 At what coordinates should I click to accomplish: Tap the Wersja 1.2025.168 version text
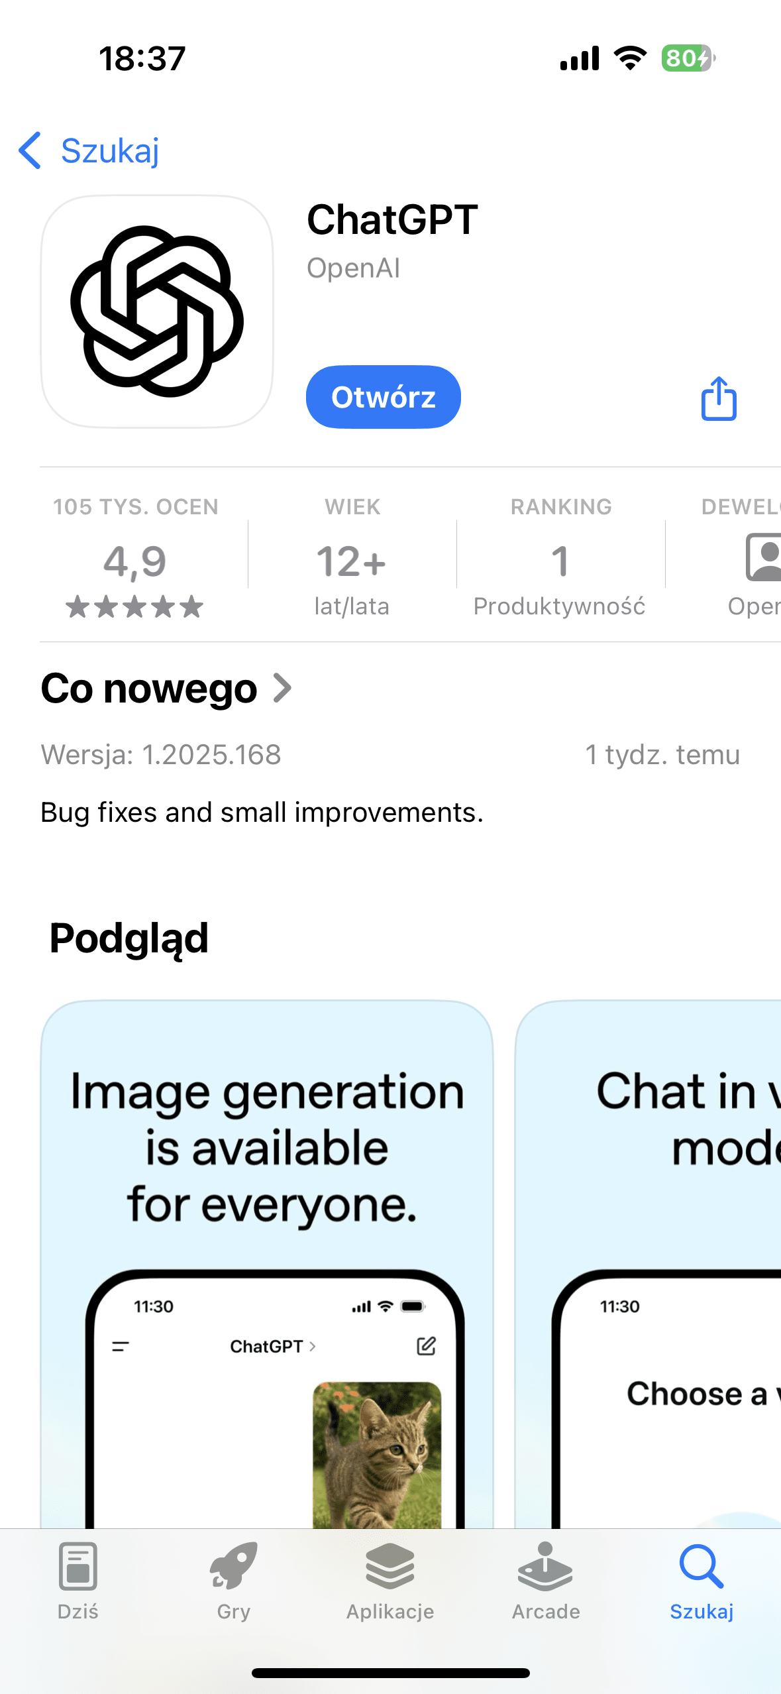click(x=161, y=755)
